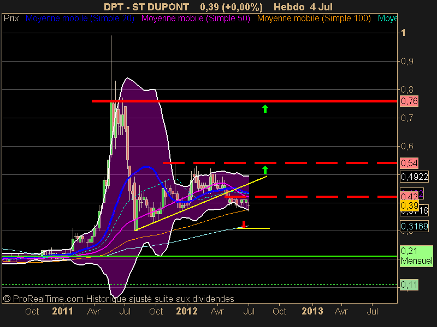The width and height of the screenshot is (437, 327).
Task: Click the 0,39 (+0,00%) price quote
Action: pos(231,7)
